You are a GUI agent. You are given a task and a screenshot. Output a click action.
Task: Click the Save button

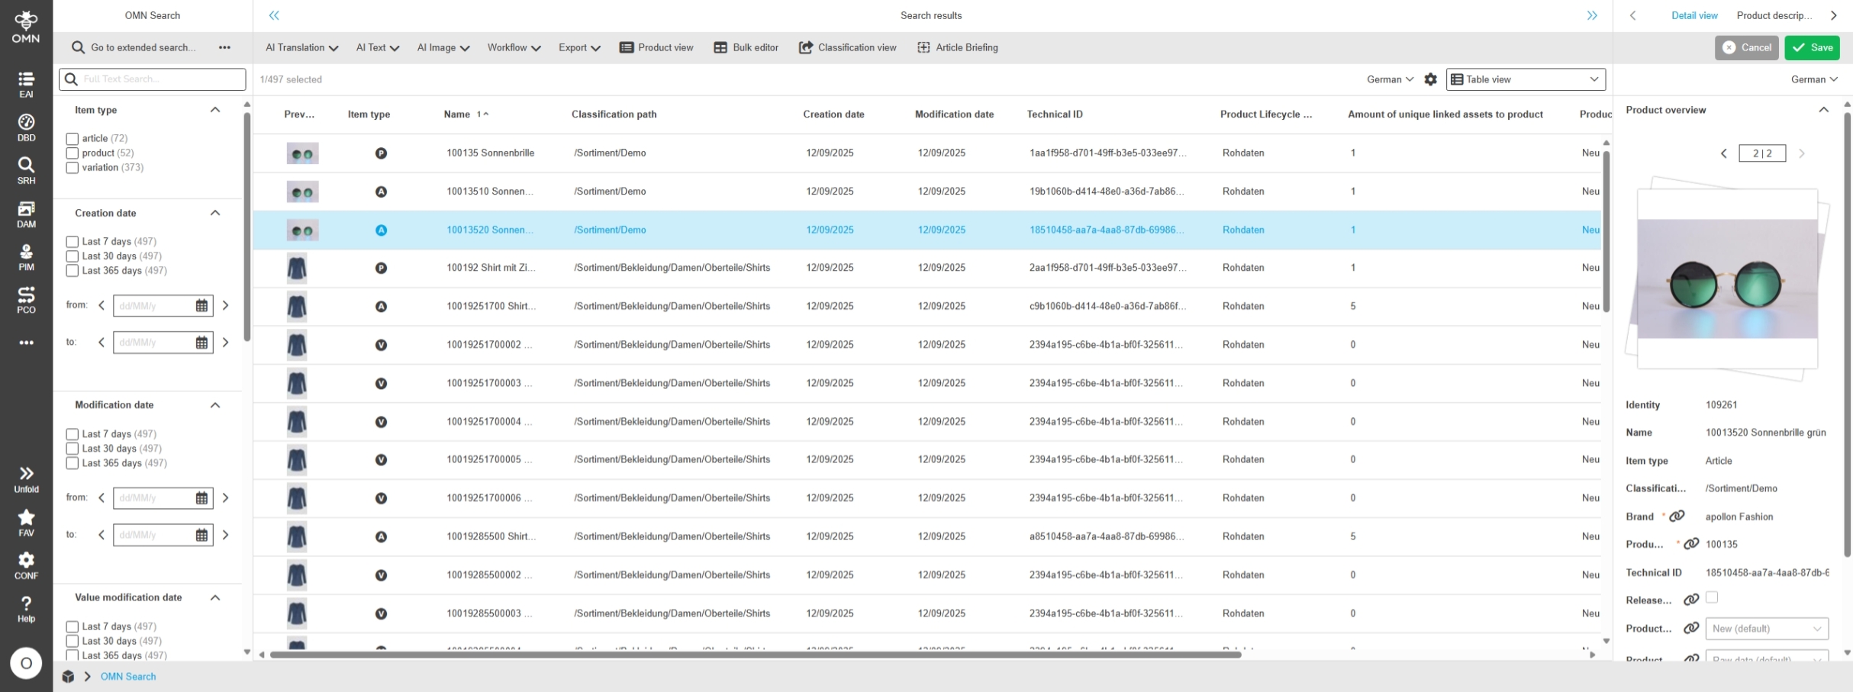(1812, 47)
